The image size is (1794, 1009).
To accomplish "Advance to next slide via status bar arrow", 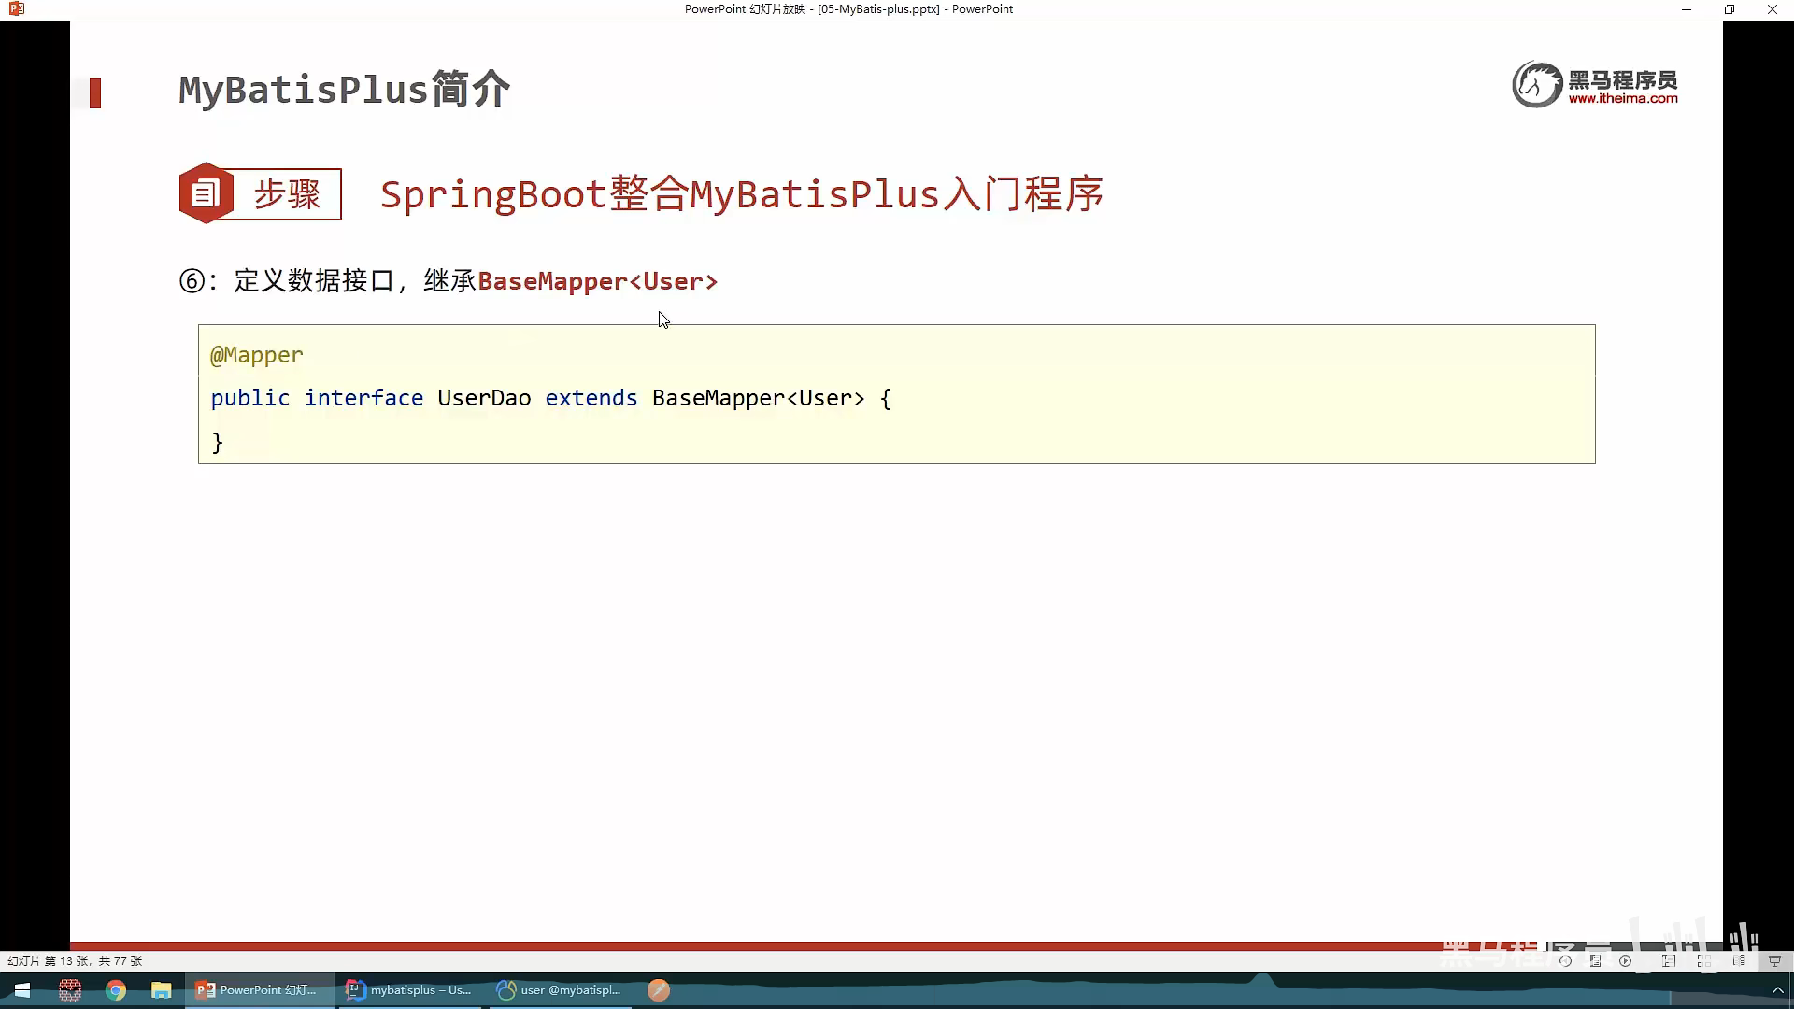I will 1626,960.
